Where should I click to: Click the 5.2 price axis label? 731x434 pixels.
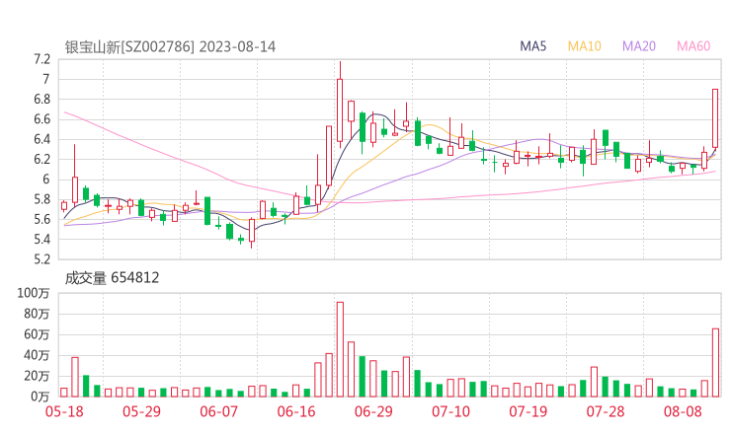pyautogui.click(x=41, y=259)
